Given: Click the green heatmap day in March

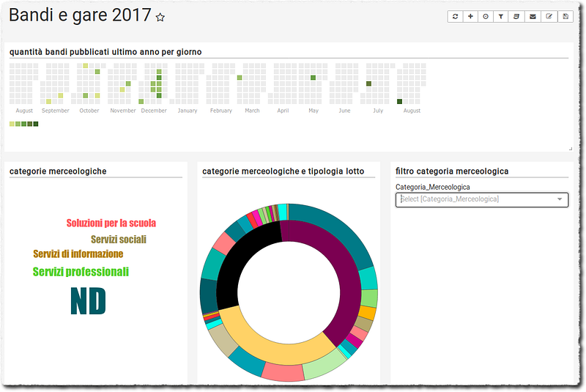Looking at the screenshot, I should point(240,78).
